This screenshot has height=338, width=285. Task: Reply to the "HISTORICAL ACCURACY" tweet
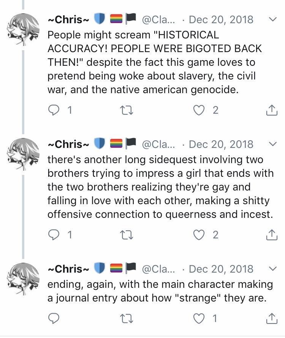click(x=54, y=110)
